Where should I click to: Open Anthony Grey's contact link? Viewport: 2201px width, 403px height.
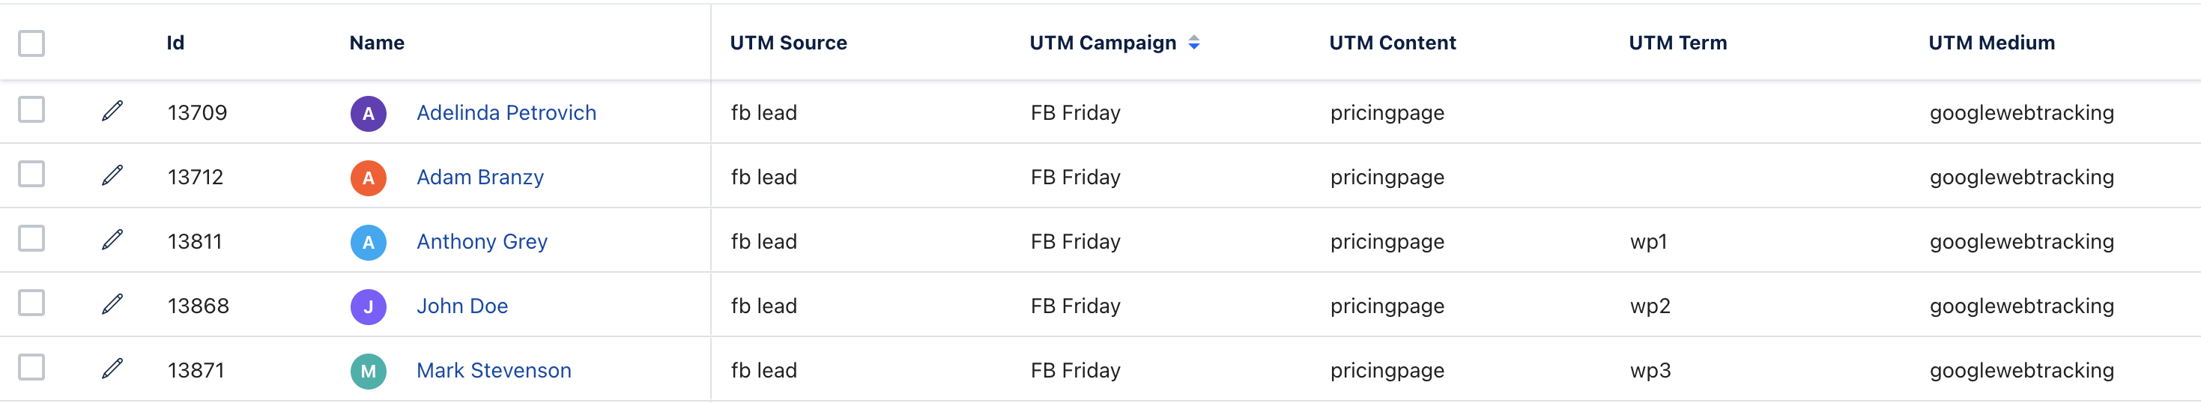(482, 242)
